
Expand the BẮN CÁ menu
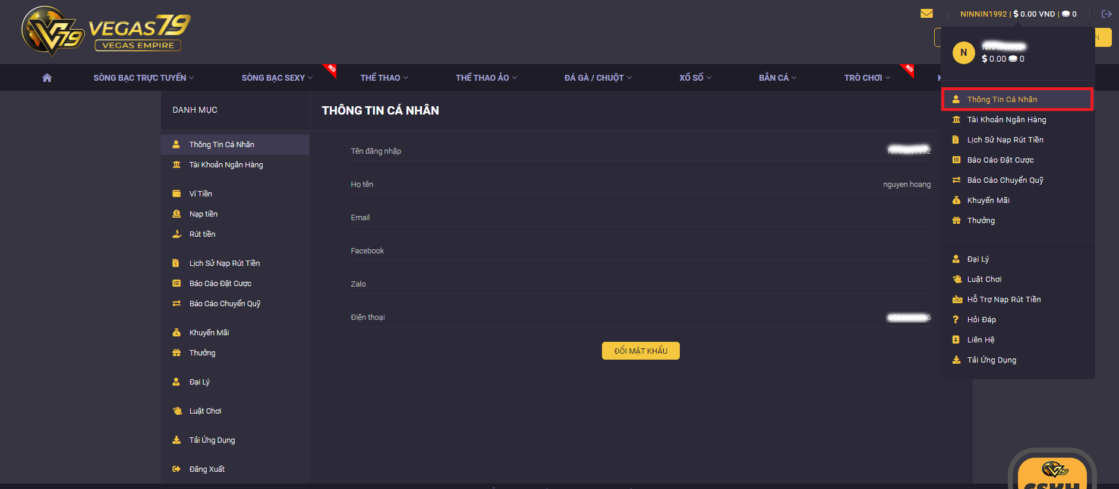point(777,78)
